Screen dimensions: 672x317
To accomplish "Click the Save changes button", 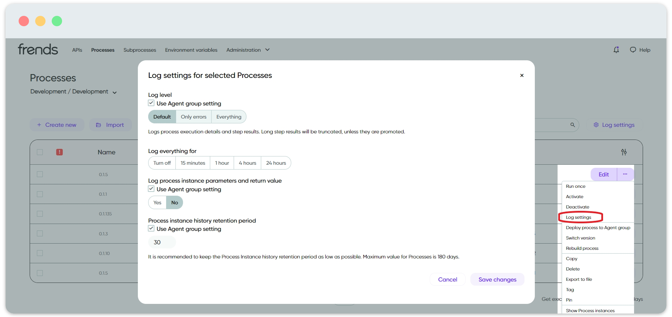I will coord(497,279).
